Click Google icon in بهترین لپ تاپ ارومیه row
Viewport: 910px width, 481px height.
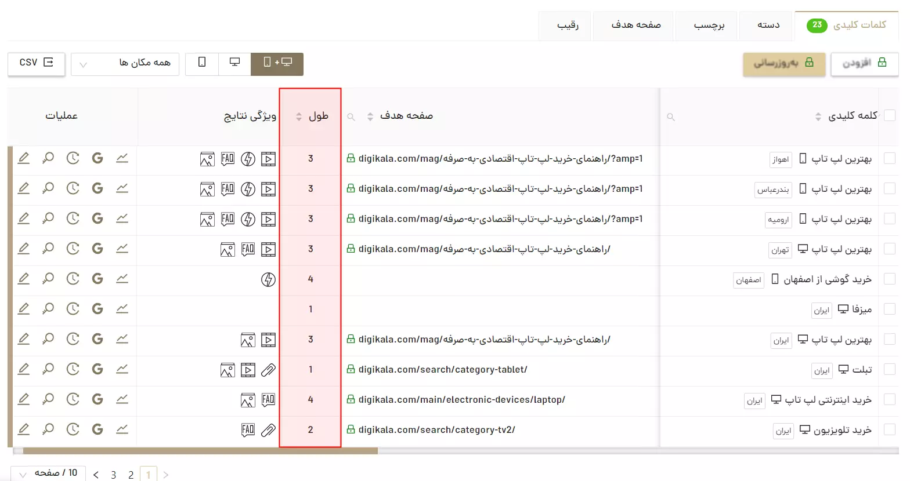[98, 218]
